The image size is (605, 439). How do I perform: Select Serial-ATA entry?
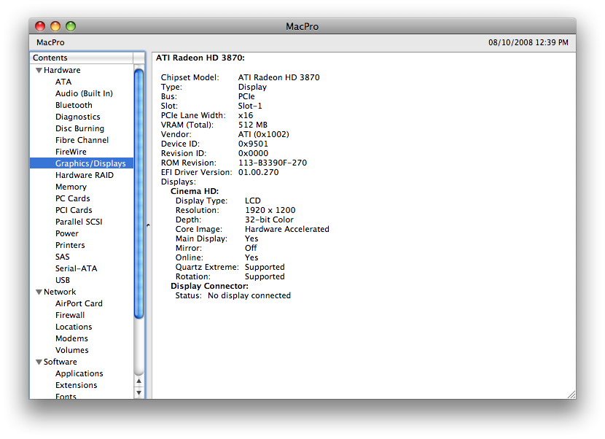click(x=76, y=268)
